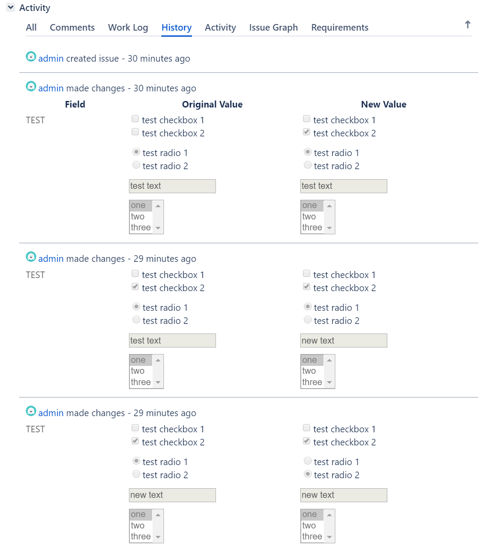Viewport: 487px width, 549px height.
Task: Open the Issue Graph tab
Action: pyautogui.click(x=273, y=28)
